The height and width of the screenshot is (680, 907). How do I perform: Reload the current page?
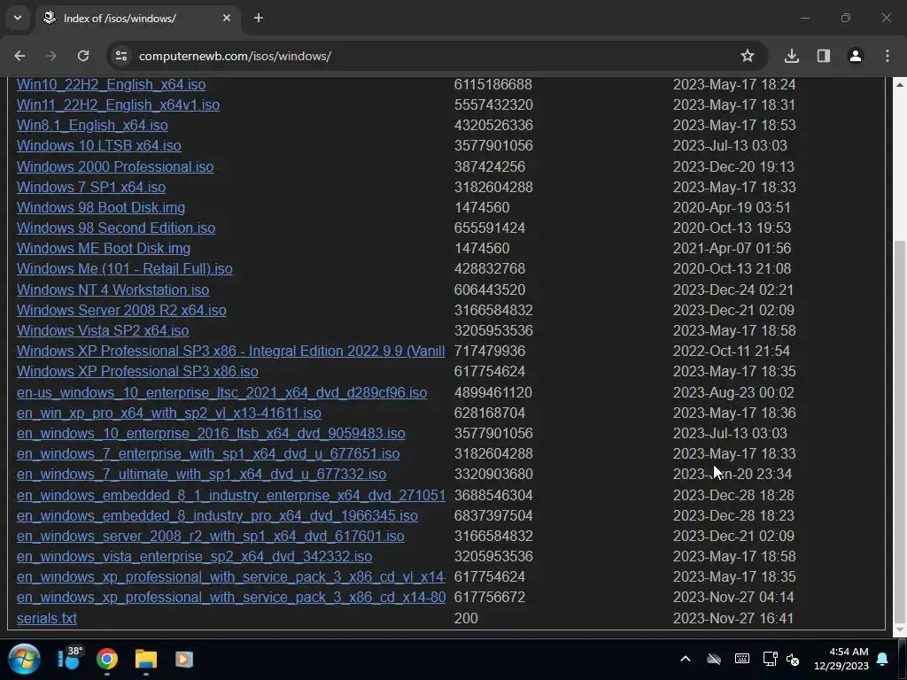83,56
